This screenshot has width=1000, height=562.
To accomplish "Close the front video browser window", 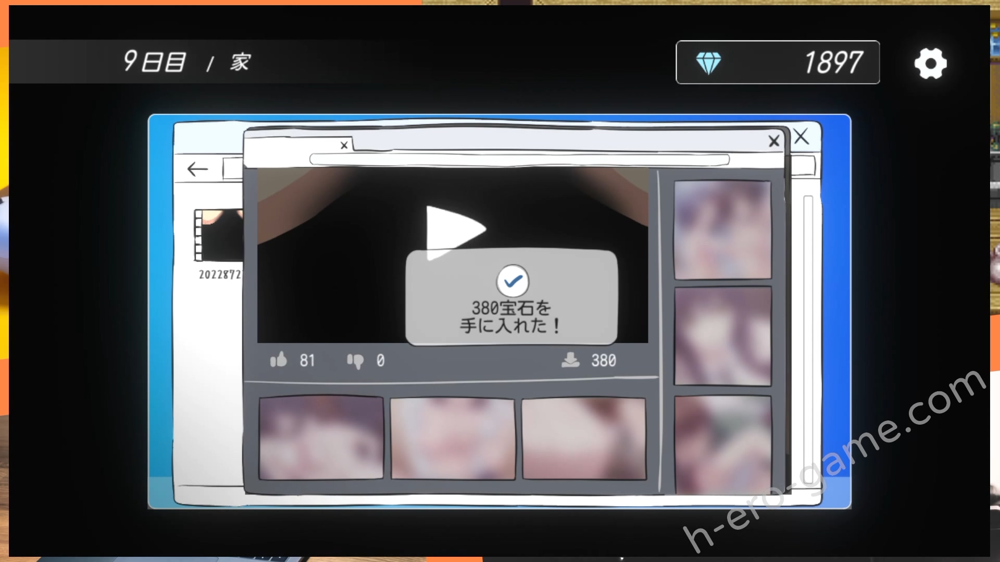I will coord(774,141).
